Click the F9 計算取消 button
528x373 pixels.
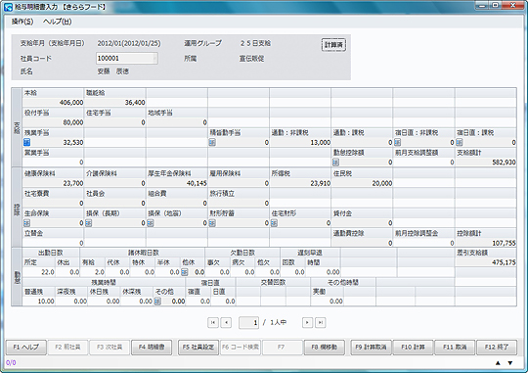tap(372, 348)
